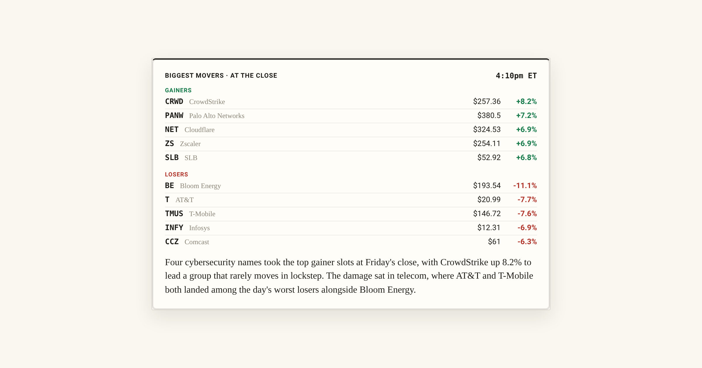Click the CRWD ticker symbol
This screenshot has height=368, width=702.
pyautogui.click(x=174, y=101)
